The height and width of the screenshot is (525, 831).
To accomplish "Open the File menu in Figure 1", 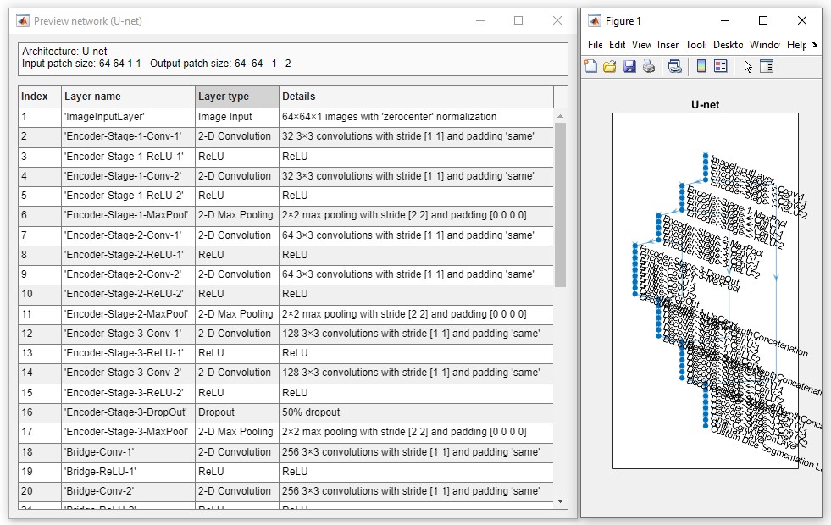I will coord(595,45).
